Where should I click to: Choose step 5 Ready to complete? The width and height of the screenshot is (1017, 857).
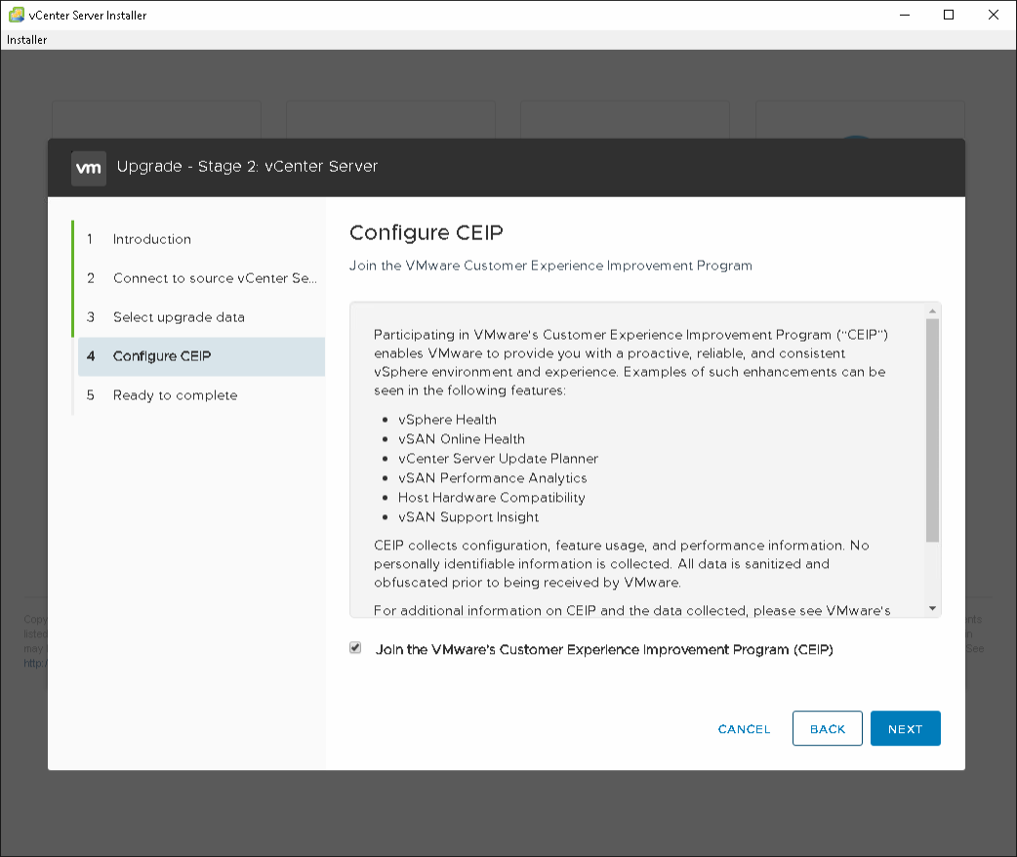coord(175,395)
